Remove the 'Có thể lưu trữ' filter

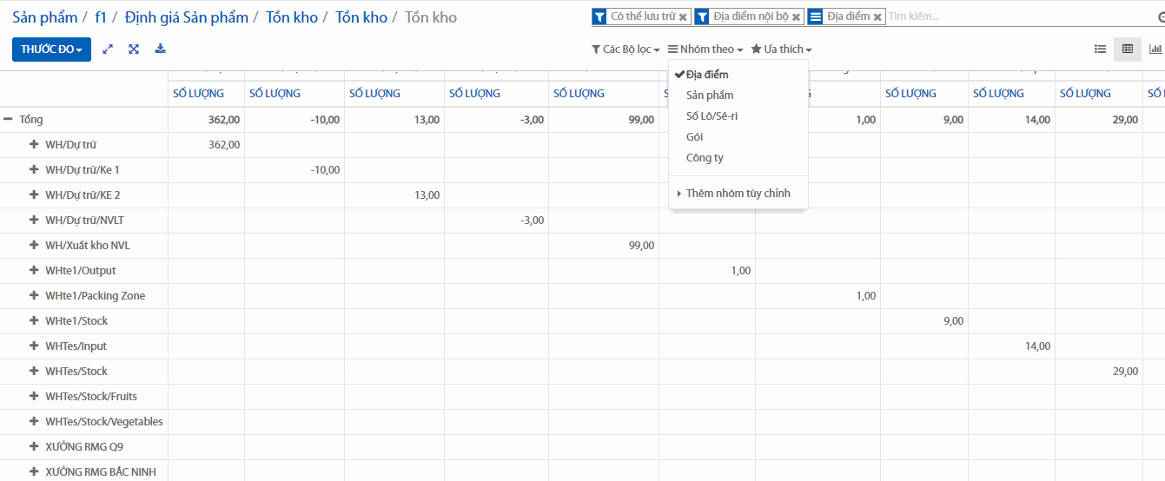click(683, 16)
